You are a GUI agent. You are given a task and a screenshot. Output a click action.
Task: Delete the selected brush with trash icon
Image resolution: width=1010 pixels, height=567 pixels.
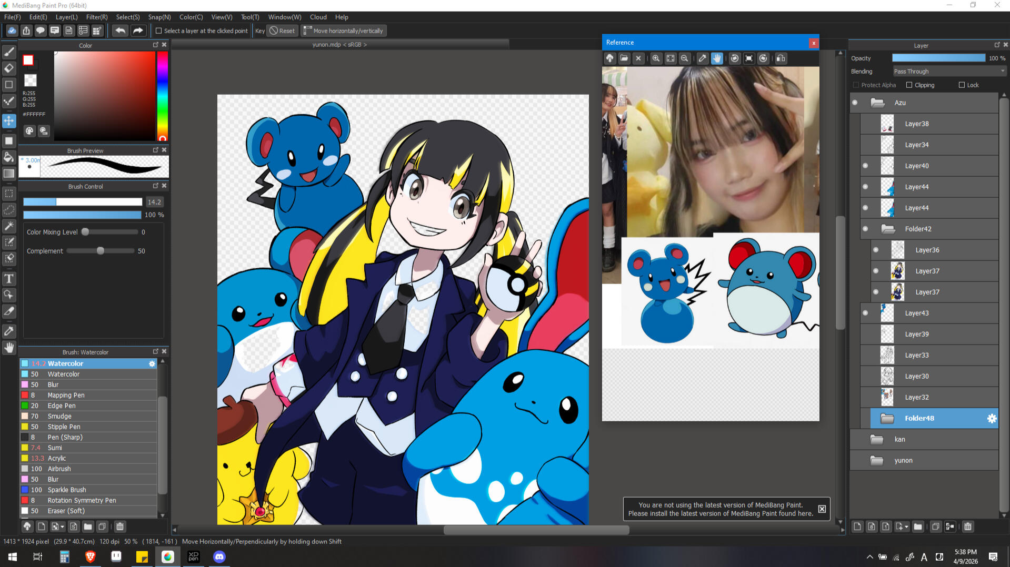pyautogui.click(x=120, y=526)
